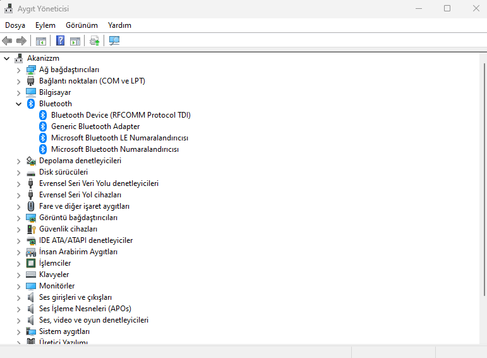Select Bluetooth Device (RFCOMM Protocol TDI)

[121, 115]
